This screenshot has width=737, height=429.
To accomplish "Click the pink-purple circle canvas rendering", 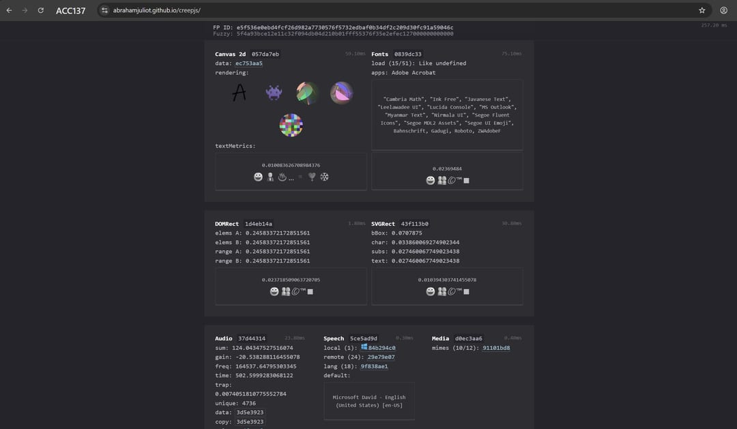I will [x=342, y=93].
